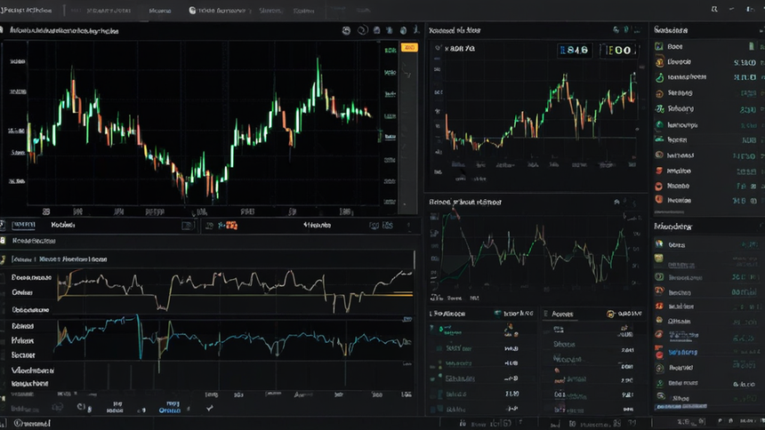This screenshot has height=430, width=765.
Task: Toggle the small box icon beside lower-left tabs
Action: [187, 226]
